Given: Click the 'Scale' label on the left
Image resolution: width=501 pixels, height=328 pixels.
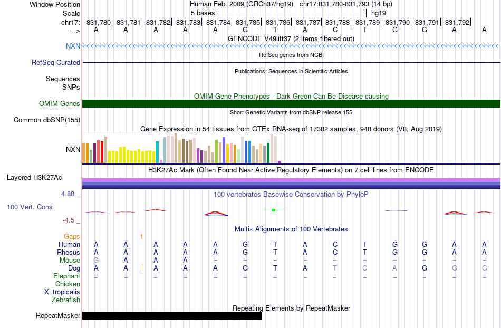Looking at the screenshot, I should (x=71, y=13).
